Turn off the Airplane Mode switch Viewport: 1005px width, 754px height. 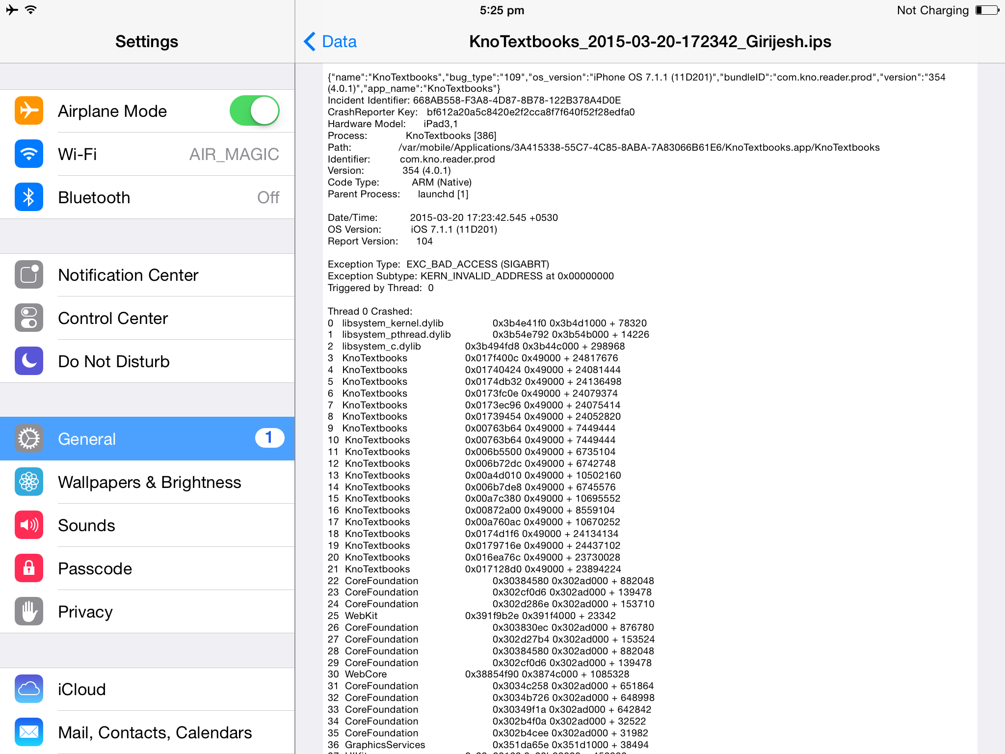pyautogui.click(x=255, y=111)
